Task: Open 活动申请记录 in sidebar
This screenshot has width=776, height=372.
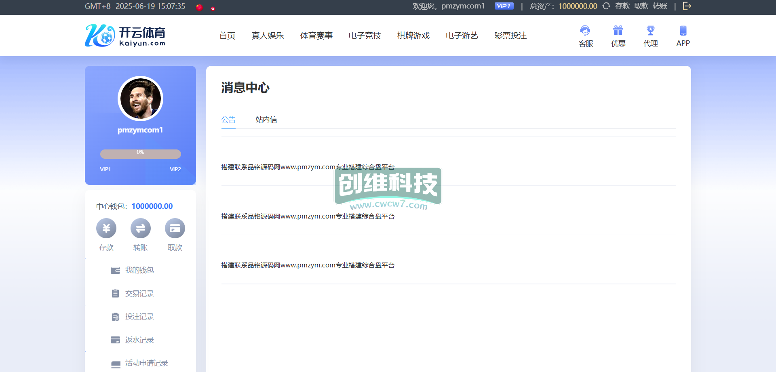Action: [x=146, y=363]
